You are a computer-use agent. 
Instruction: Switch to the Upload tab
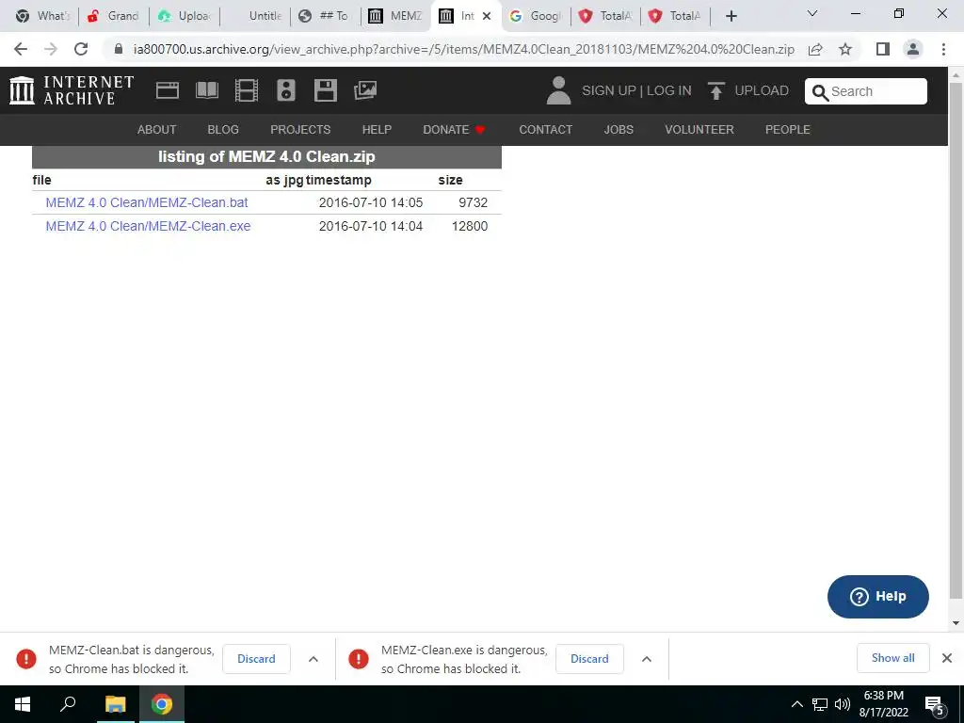point(184,16)
